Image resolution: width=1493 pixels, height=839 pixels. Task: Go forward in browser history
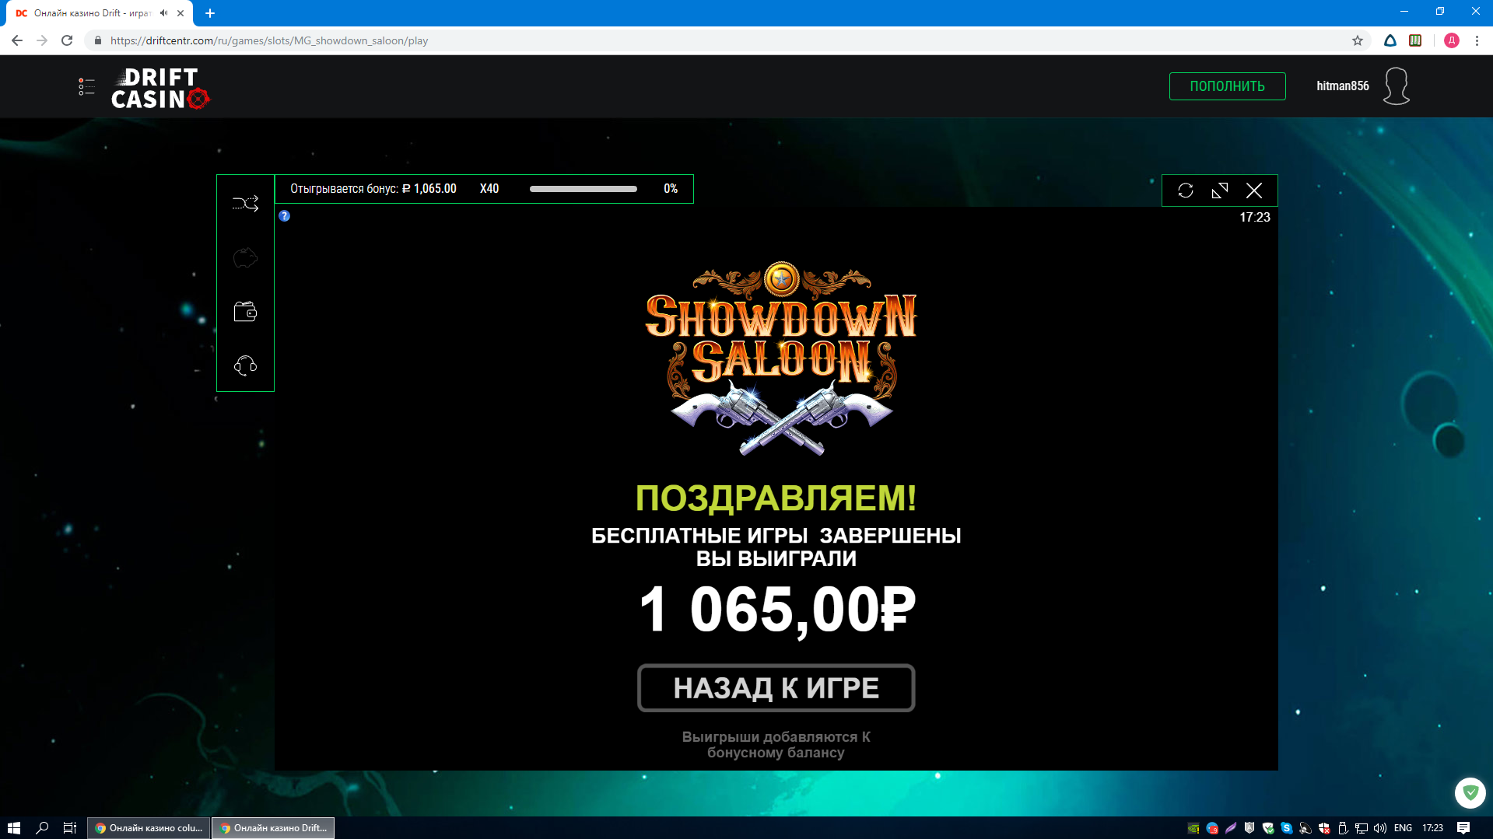pos(42,40)
